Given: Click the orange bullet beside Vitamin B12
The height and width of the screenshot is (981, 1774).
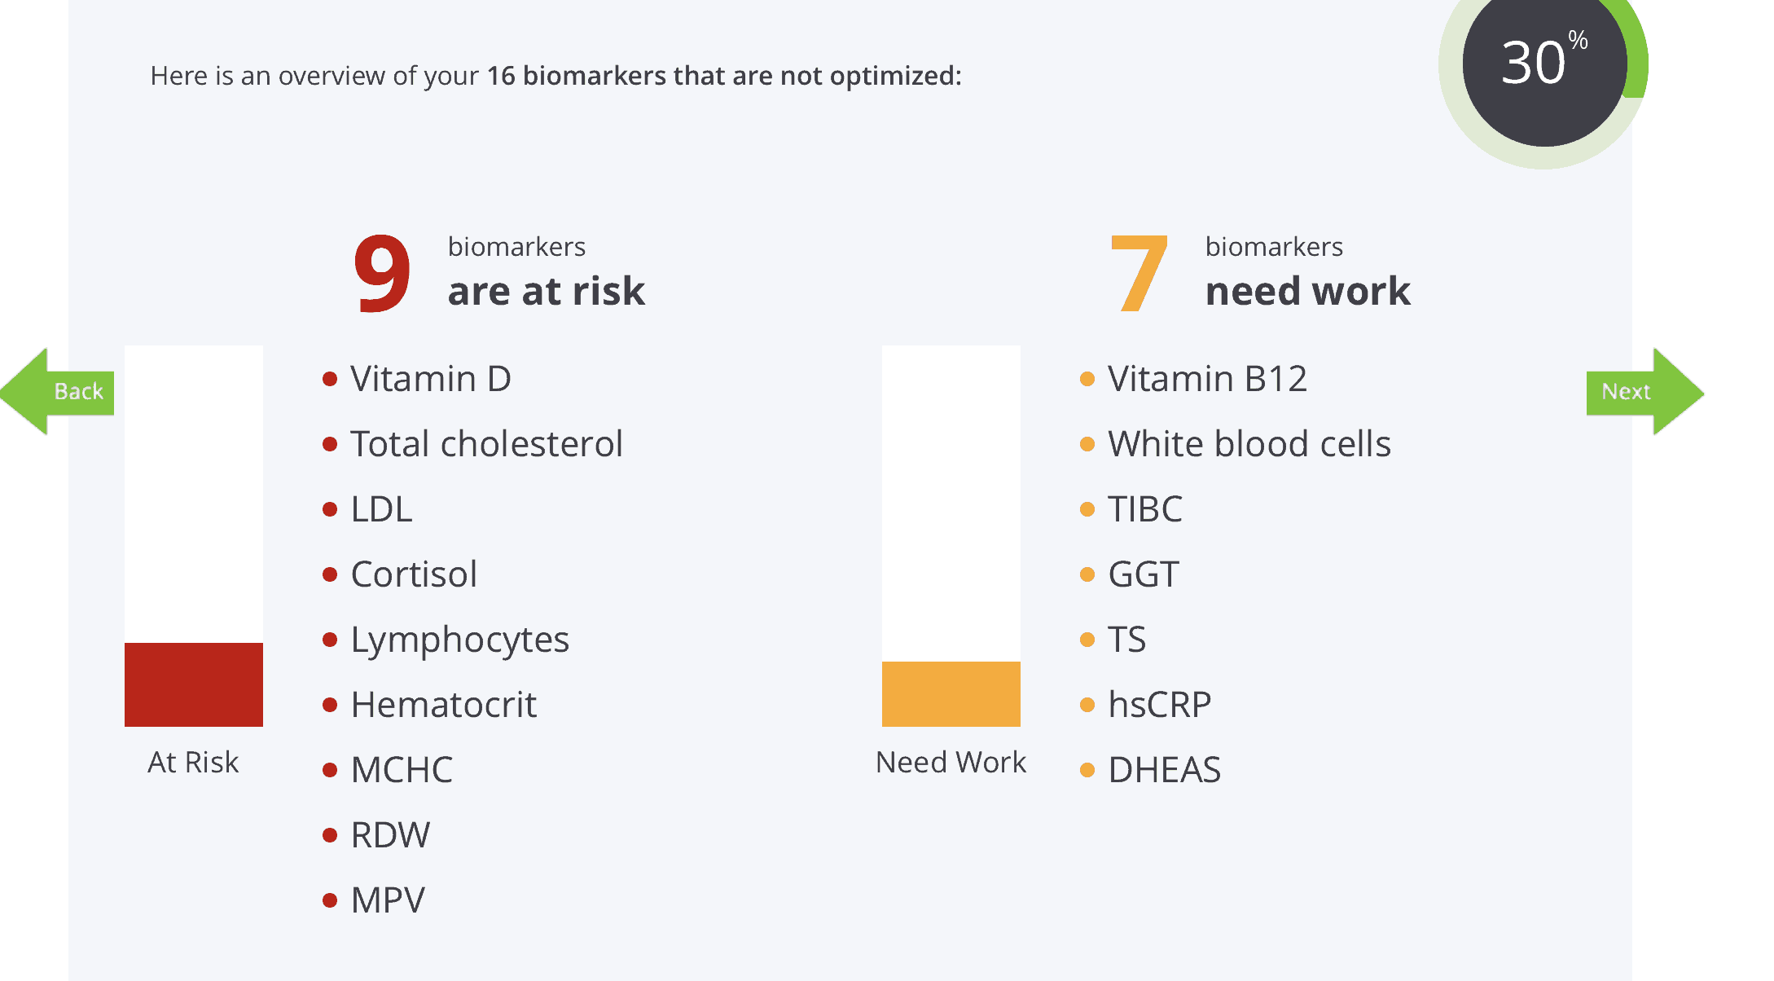Looking at the screenshot, I should [1087, 379].
